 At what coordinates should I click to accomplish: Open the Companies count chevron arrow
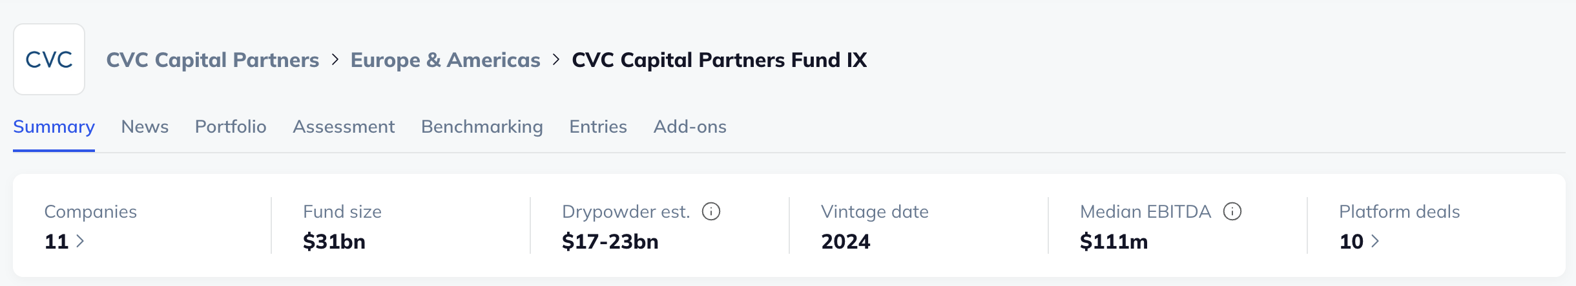(x=81, y=241)
